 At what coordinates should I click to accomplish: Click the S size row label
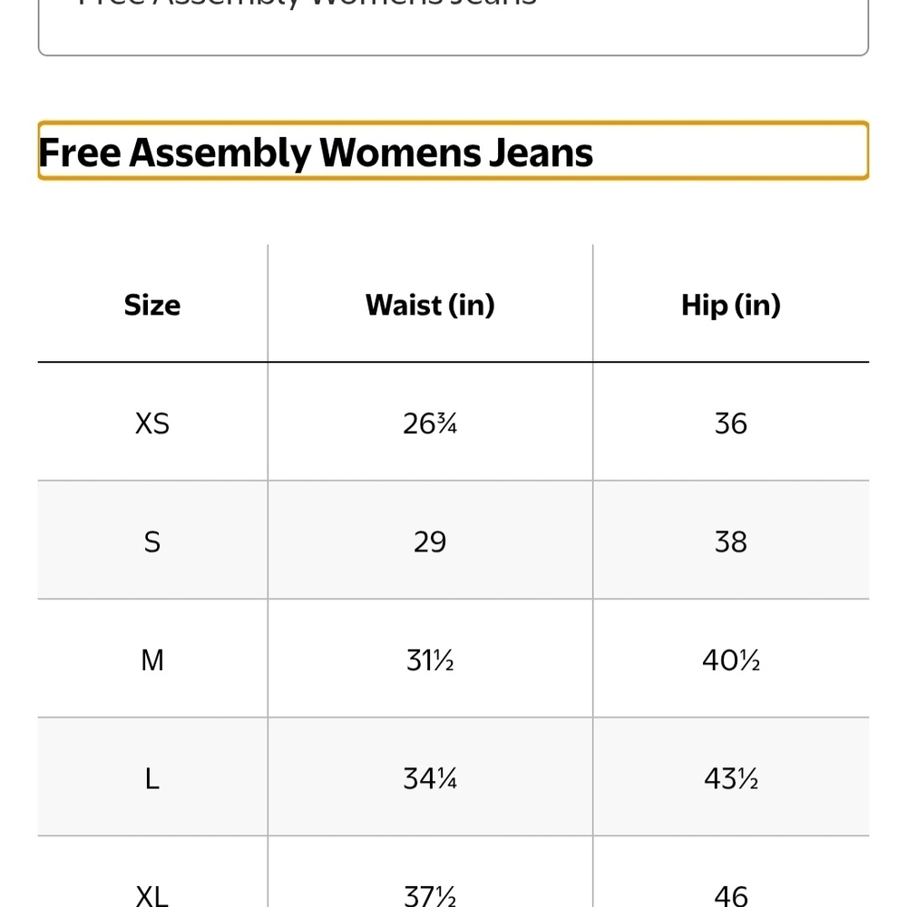[x=152, y=542]
